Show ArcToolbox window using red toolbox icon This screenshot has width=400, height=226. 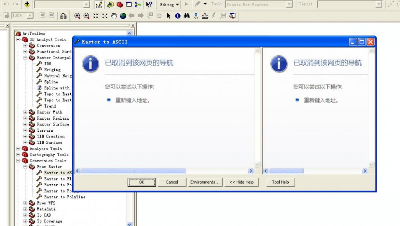[x=120, y=4]
